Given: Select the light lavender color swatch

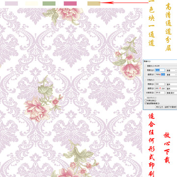Looking at the screenshot, I should coord(11,3).
